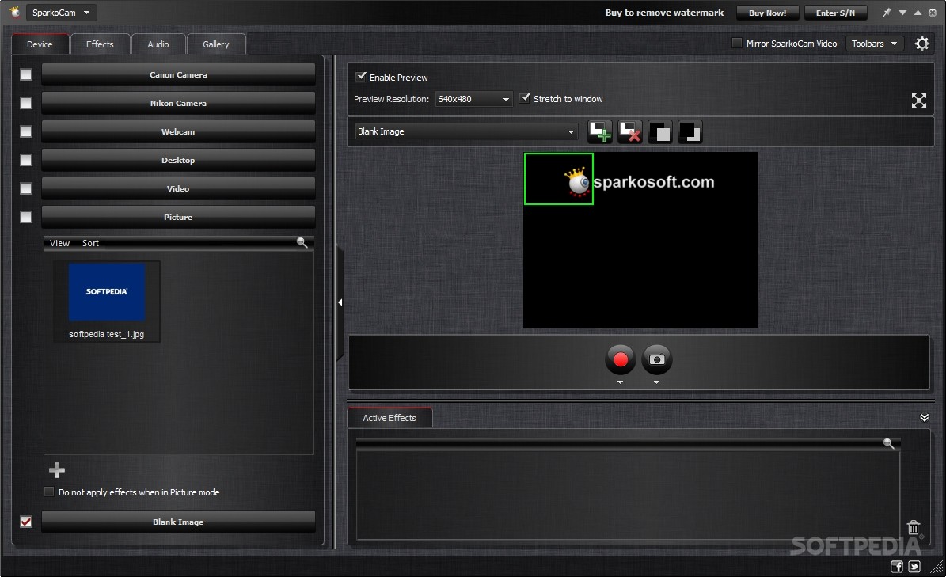Click the Enter S/N button
946x577 pixels.
[x=836, y=13]
